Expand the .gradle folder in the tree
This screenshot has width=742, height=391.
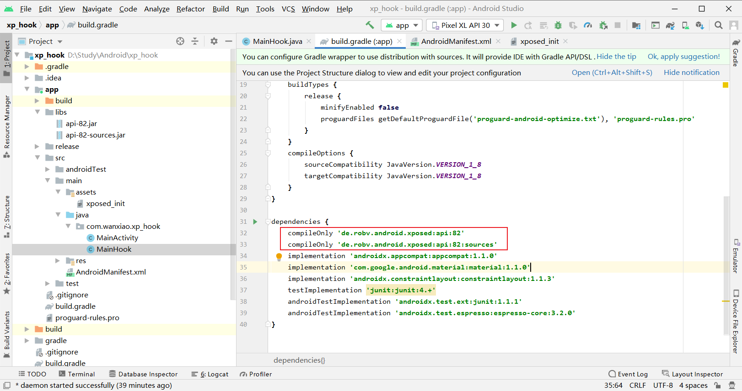(x=27, y=66)
